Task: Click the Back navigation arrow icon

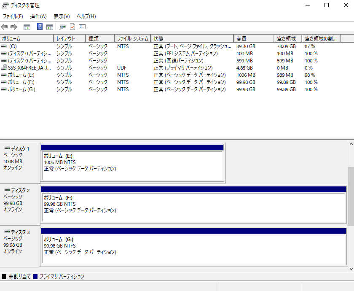Action: coord(4,27)
